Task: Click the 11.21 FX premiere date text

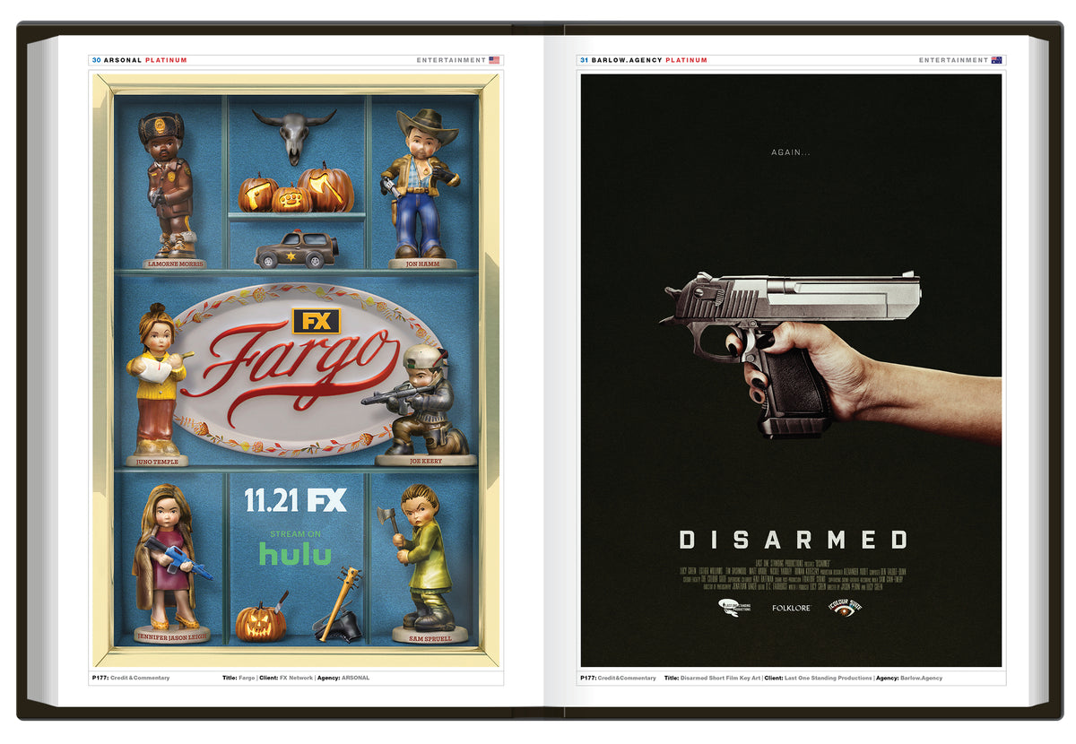Action: (x=295, y=500)
